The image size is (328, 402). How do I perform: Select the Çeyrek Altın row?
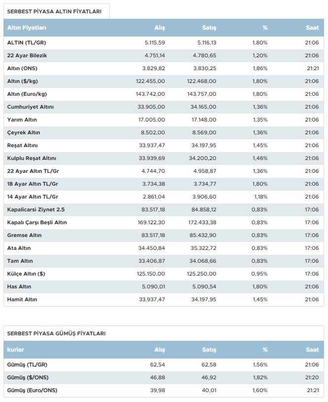coord(24,132)
